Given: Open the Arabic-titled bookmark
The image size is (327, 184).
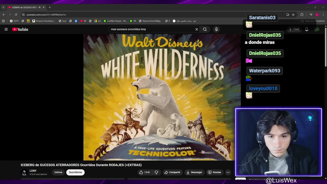Looking at the screenshot, I should 184,21.
